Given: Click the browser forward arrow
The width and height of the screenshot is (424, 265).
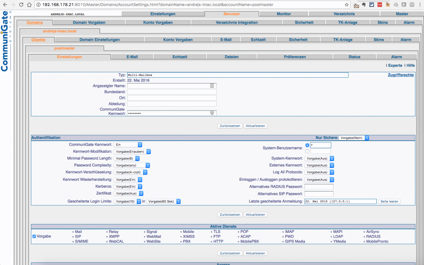Looking at the screenshot, I should point(13,5).
